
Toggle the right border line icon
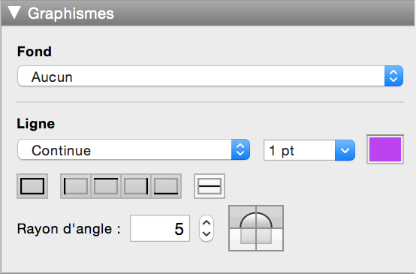[136, 186]
